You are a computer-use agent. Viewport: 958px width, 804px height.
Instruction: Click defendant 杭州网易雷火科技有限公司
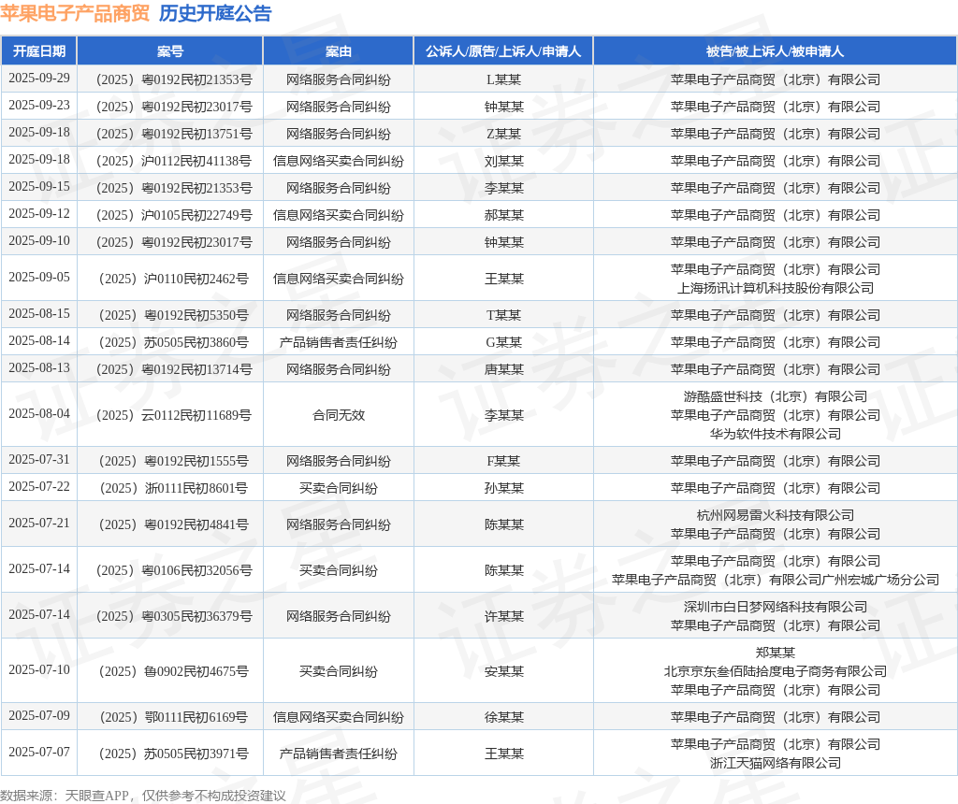(776, 515)
